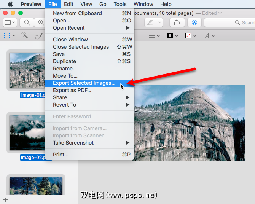Choose New from Clipboard
255x204 pixels.
pyautogui.click(x=89, y=13)
